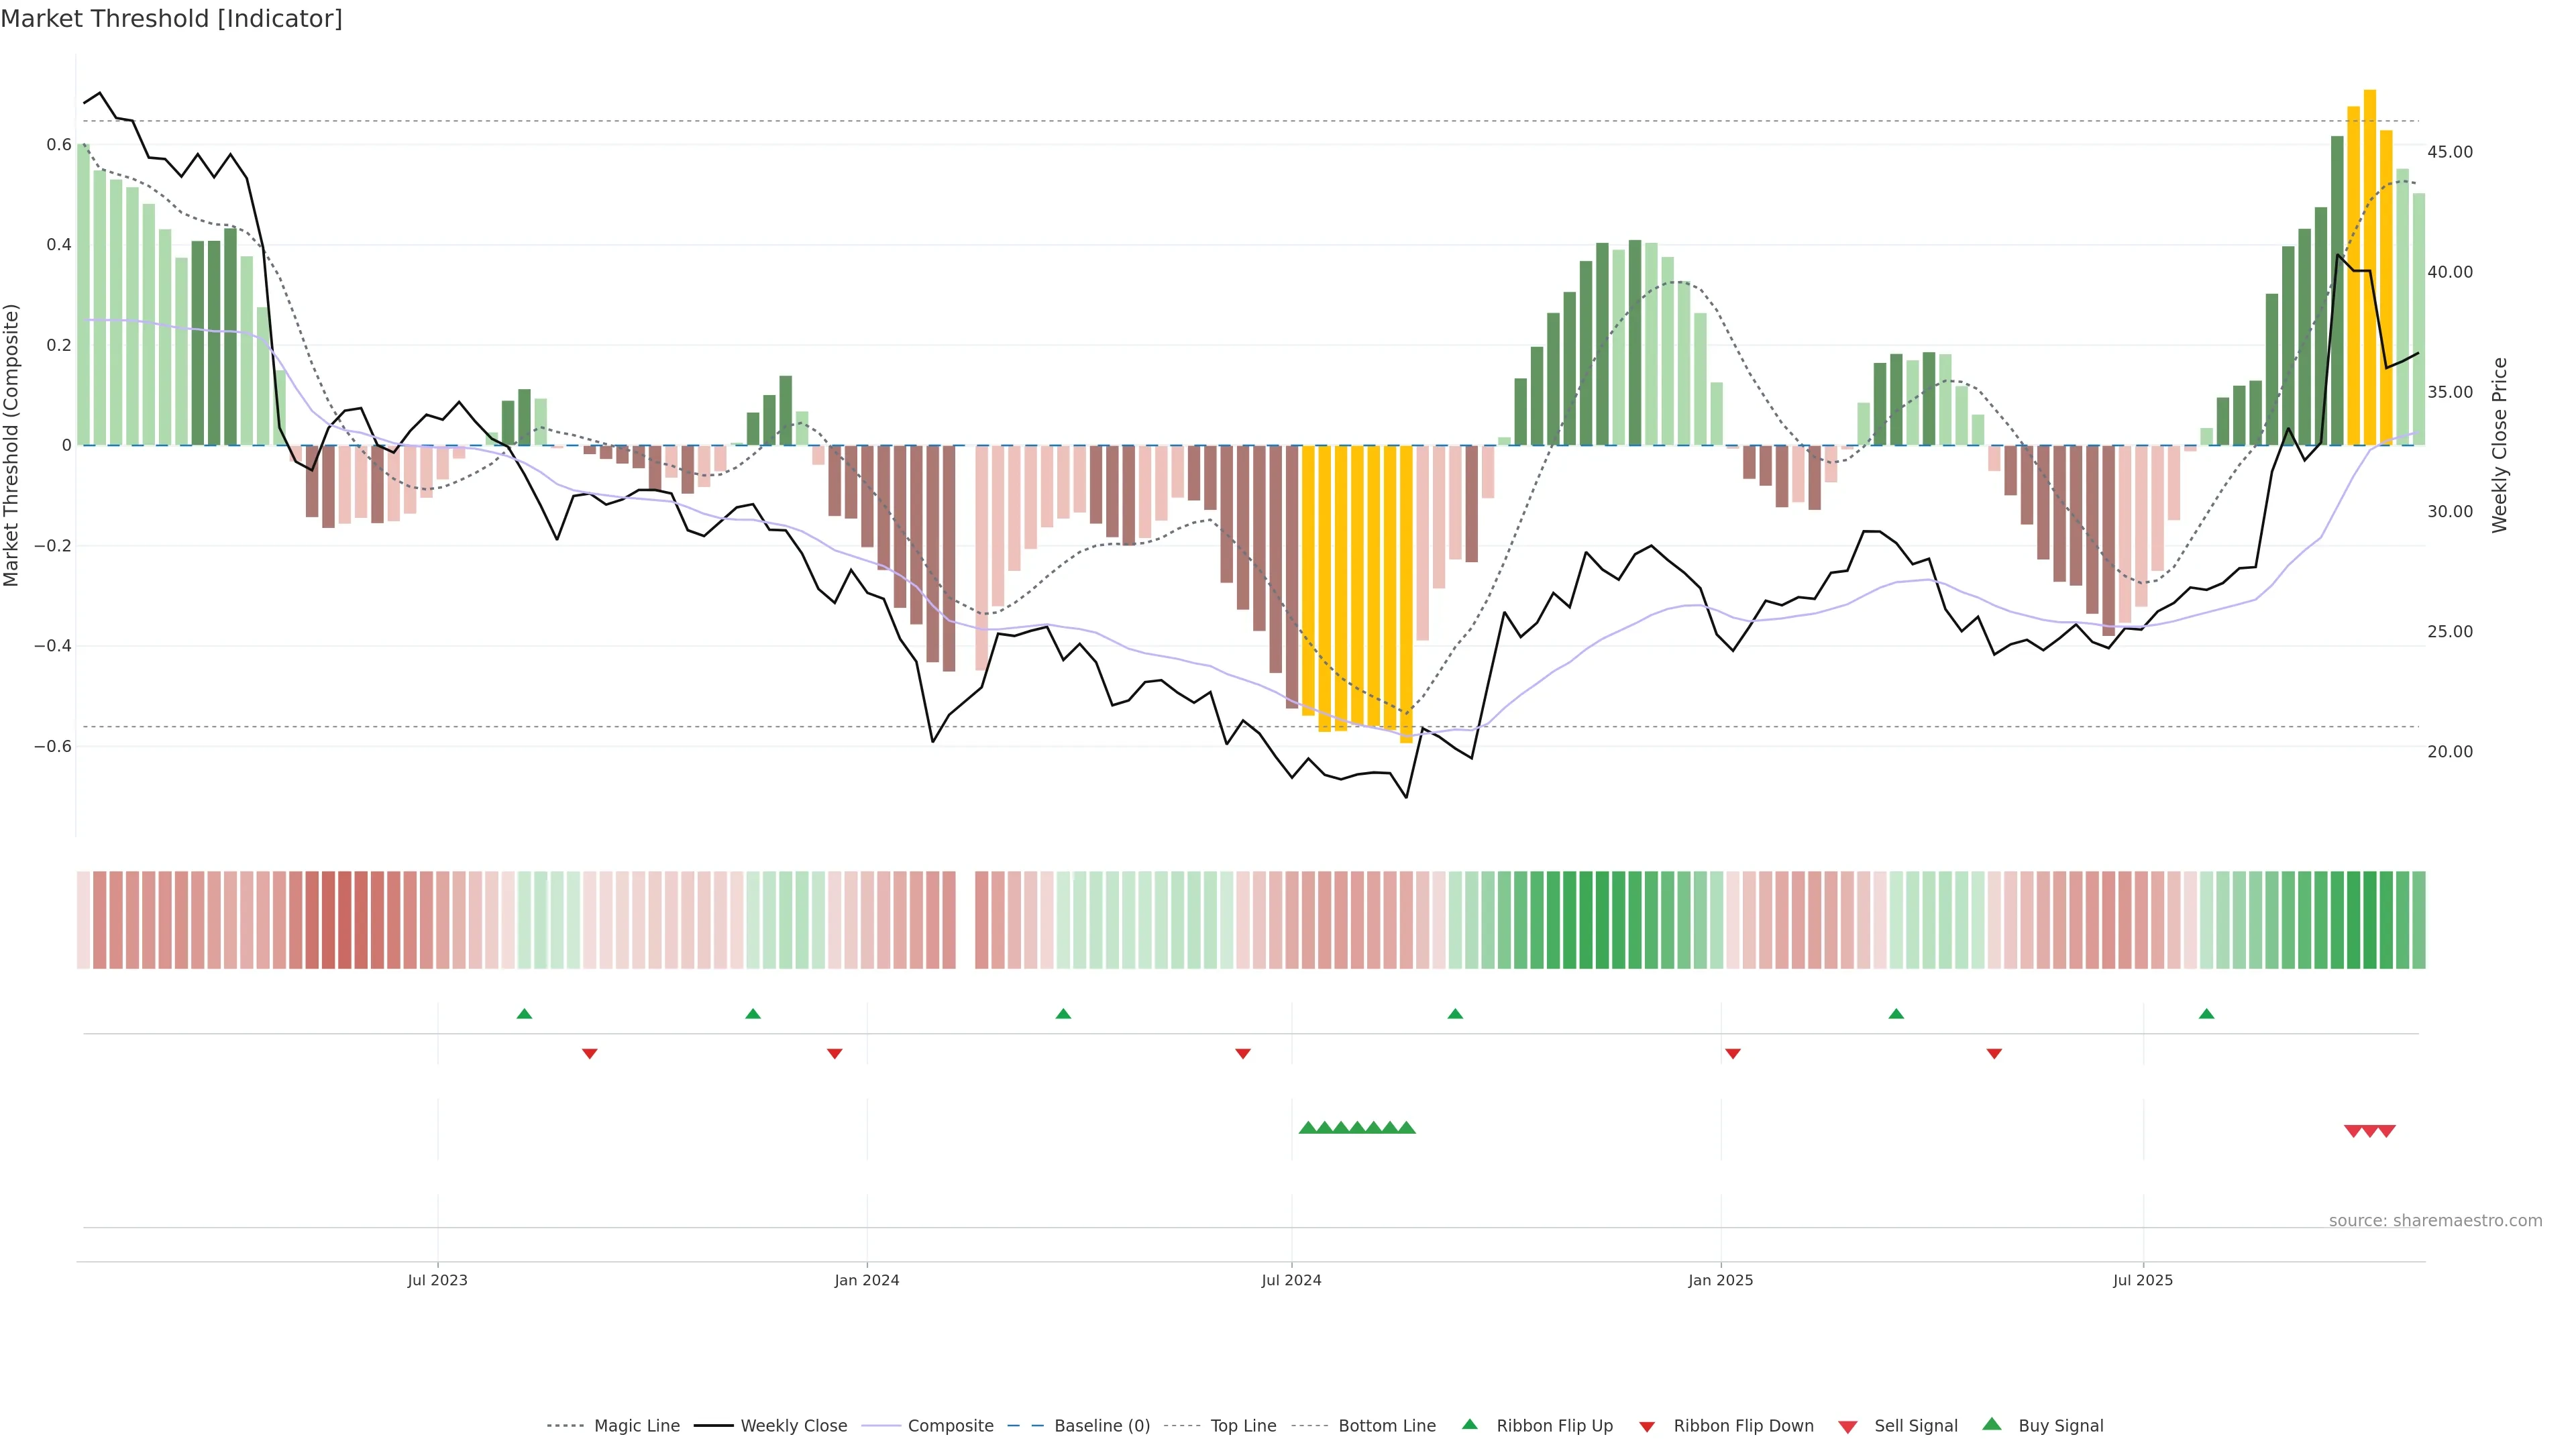2576x1449 pixels.
Task: Click the Ribbon Flip Up legend triangle icon
Action: coord(1469,1424)
